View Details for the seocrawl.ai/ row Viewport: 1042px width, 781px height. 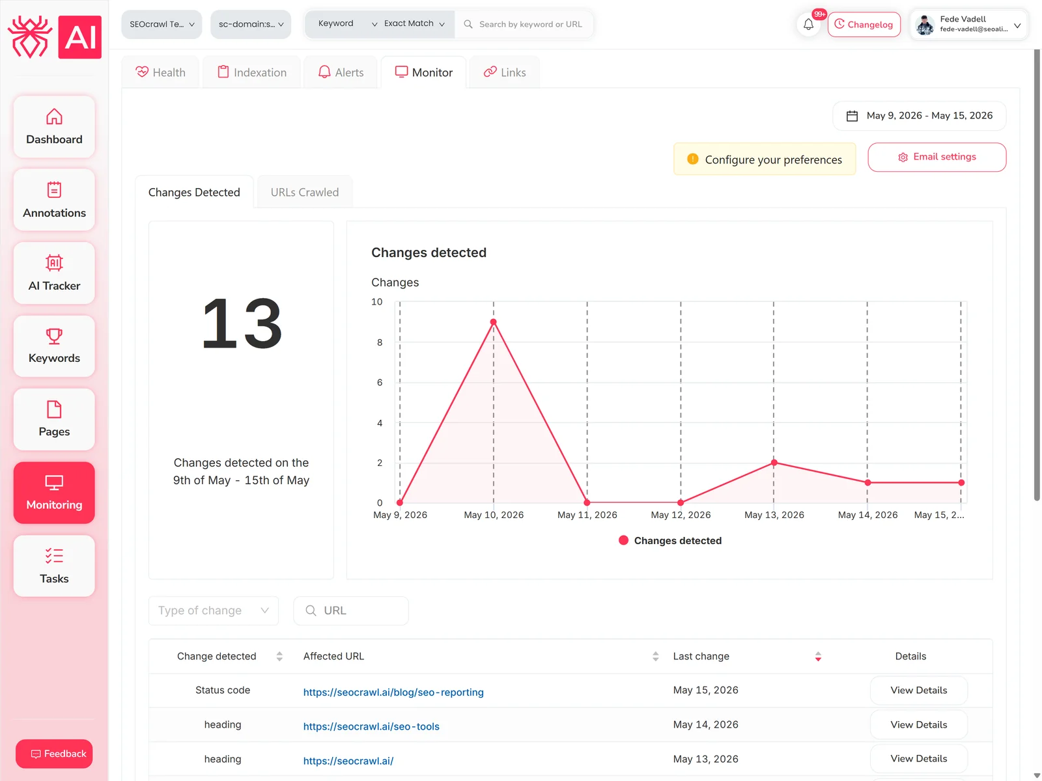pyautogui.click(x=919, y=758)
